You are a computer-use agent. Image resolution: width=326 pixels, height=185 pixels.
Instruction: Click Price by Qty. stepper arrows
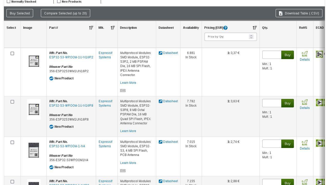pos(251,37)
